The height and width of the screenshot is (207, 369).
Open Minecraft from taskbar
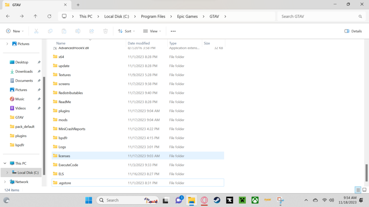click(x=242, y=200)
